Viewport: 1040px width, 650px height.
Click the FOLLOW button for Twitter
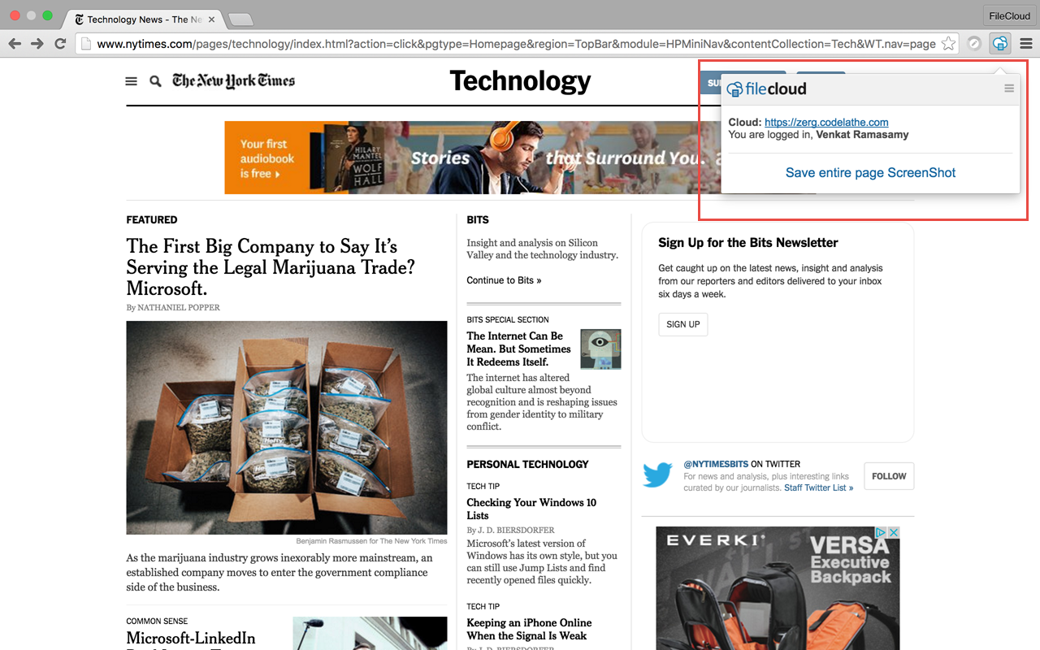889,476
